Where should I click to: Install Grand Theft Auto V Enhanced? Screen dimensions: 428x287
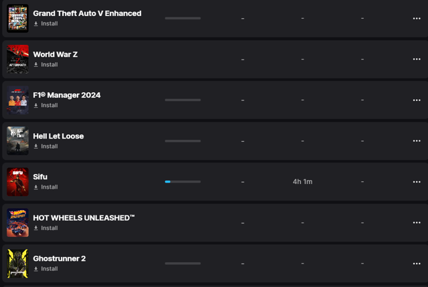(x=46, y=24)
